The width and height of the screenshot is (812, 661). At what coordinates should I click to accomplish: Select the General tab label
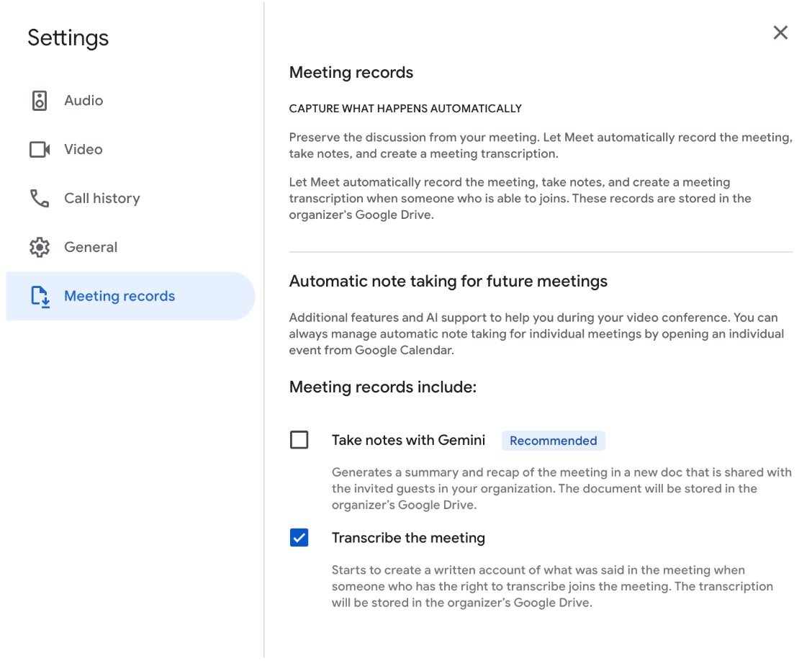(x=91, y=248)
